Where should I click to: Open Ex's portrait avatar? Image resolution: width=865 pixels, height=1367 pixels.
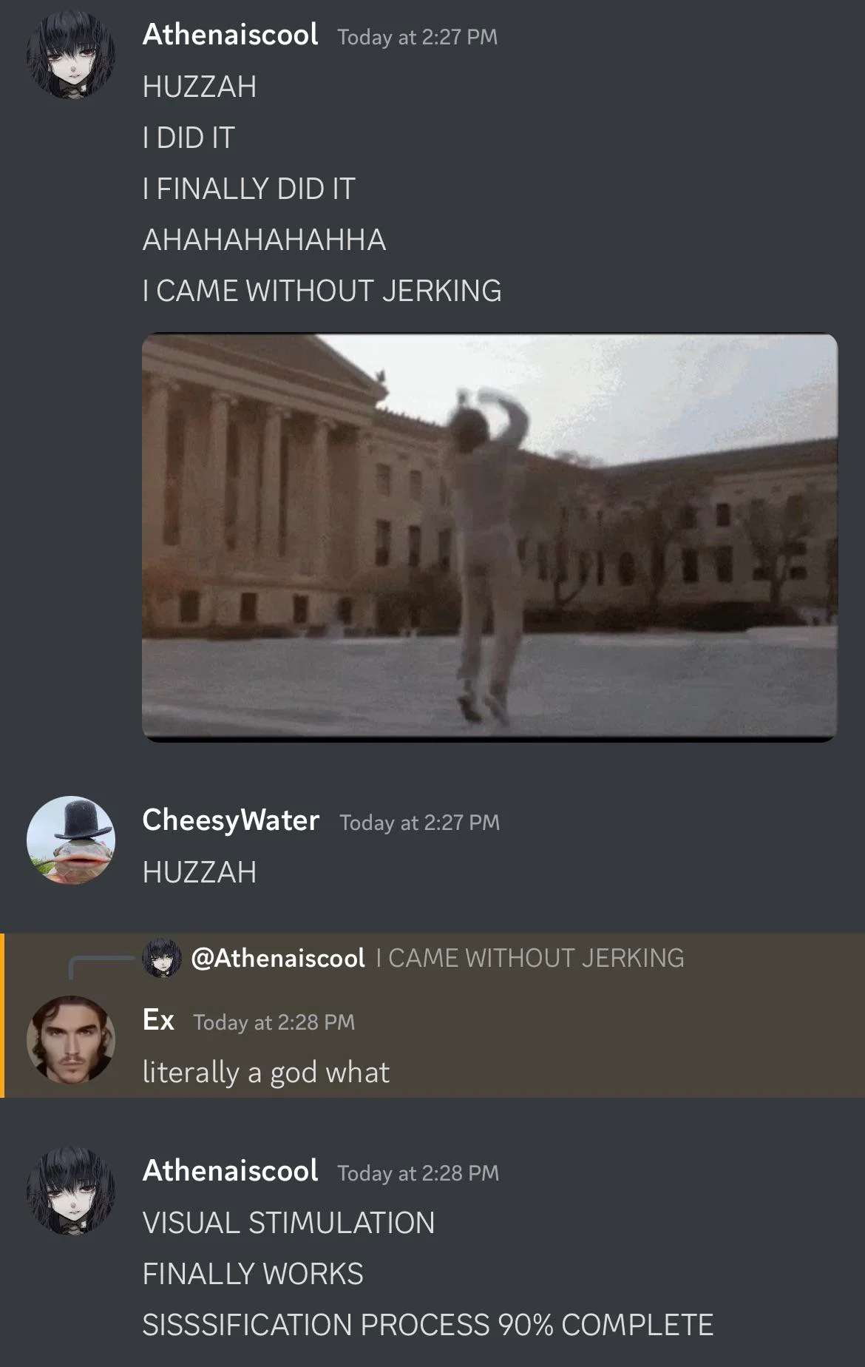pyautogui.click(x=71, y=1040)
